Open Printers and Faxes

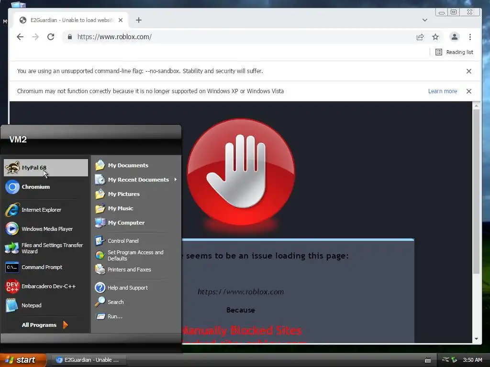point(136,270)
